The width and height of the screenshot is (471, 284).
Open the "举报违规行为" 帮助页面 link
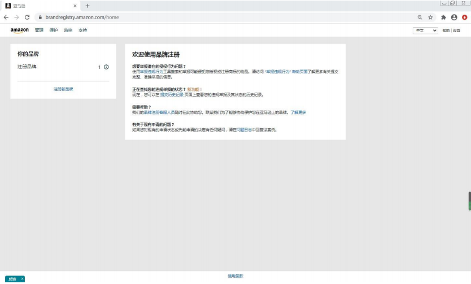[x=286, y=72]
